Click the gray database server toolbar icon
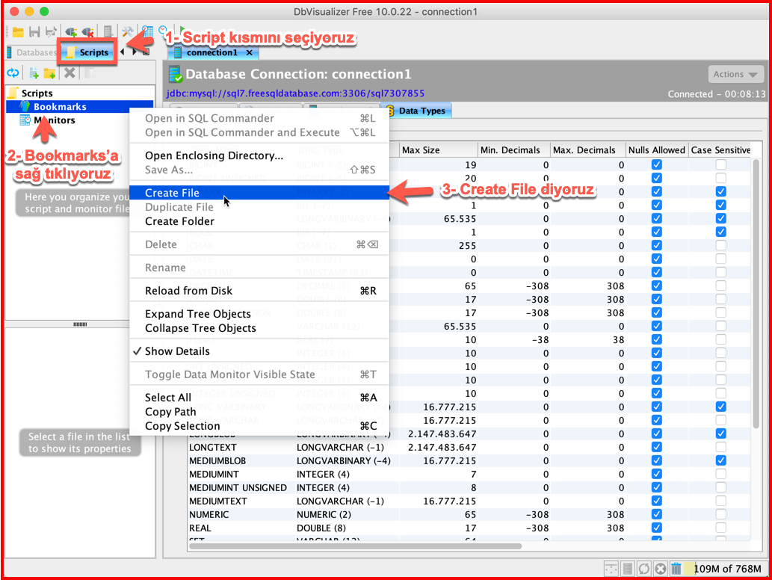The width and height of the screenshot is (772, 580). 108,32
